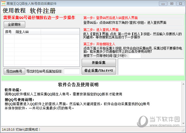Viewport: 186px width, 133px height.
Task: Maximize the window
Action: (x=172, y=4)
